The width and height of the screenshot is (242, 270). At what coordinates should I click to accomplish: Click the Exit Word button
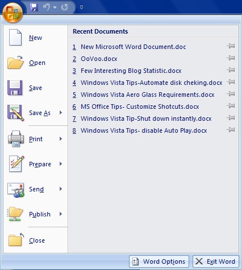(x=216, y=261)
